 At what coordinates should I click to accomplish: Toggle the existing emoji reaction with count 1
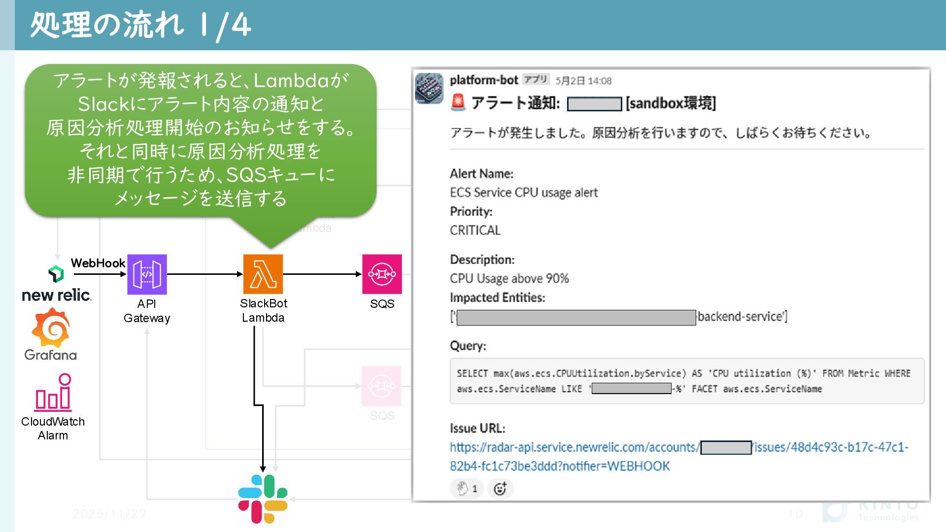[467, 489]
